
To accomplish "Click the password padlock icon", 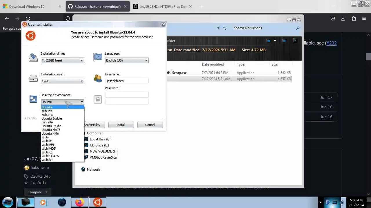I will pos(98,99).
